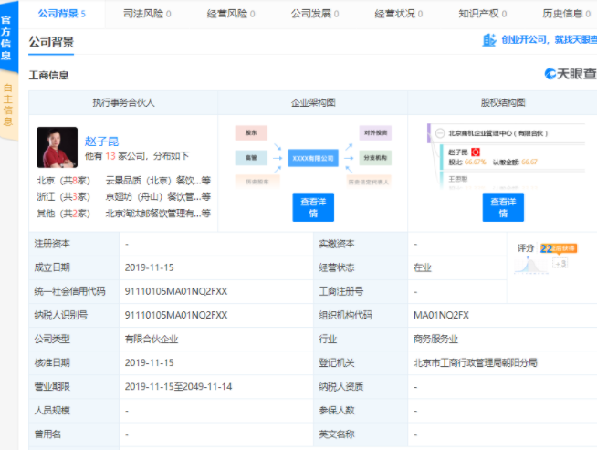Click the 赵子昆 name link
This screenshot has width=597, height=450.
pyautogui.click(x=101, y=141)
